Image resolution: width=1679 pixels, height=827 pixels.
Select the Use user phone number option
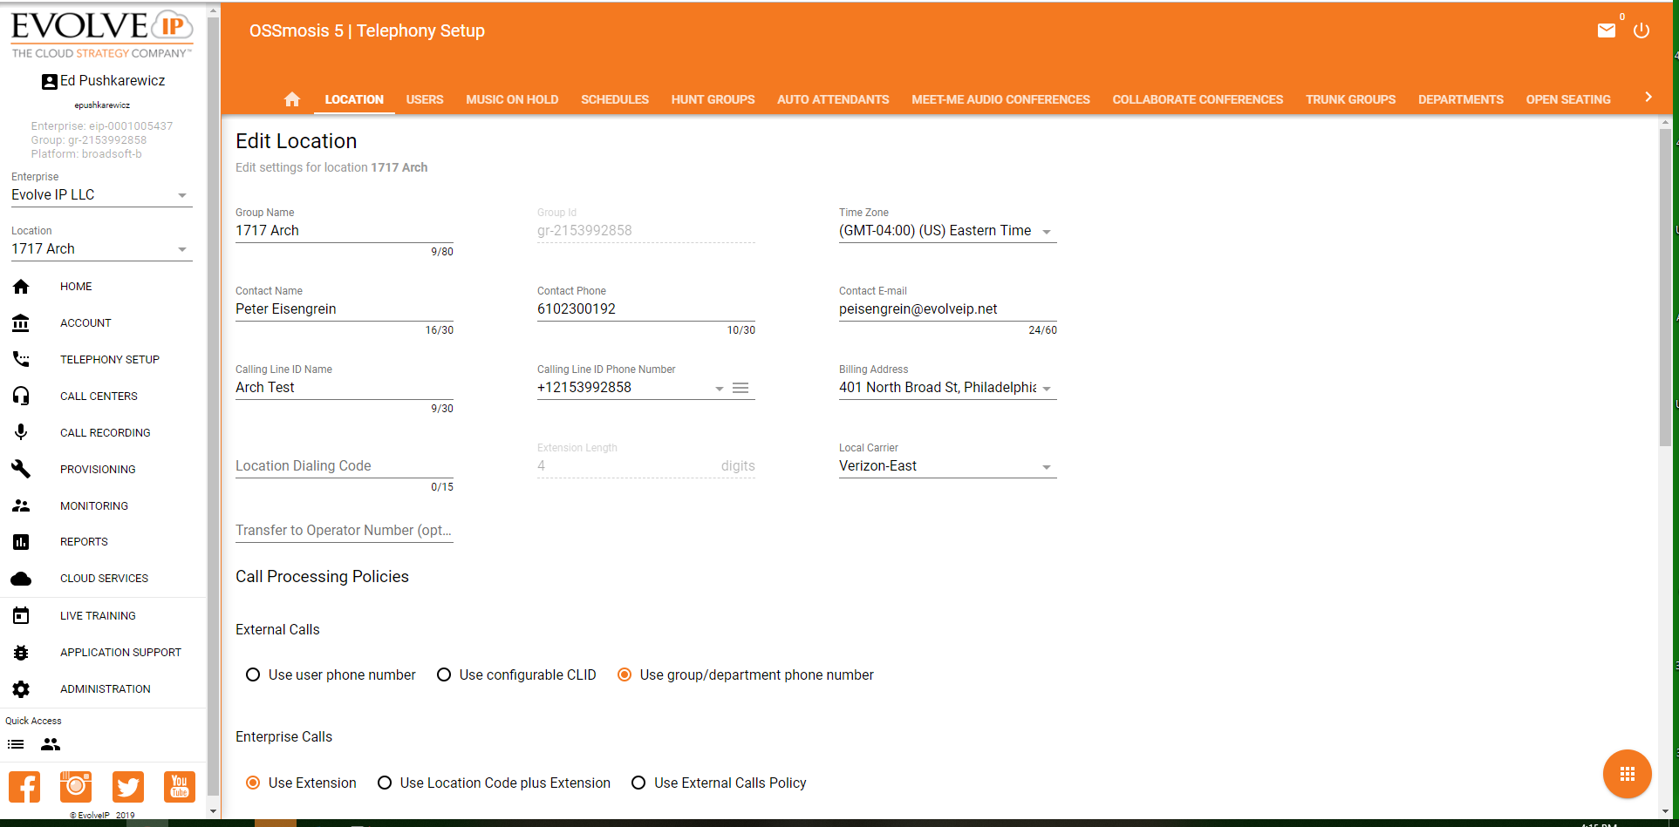pyautogui.click(x=253, y=674)
